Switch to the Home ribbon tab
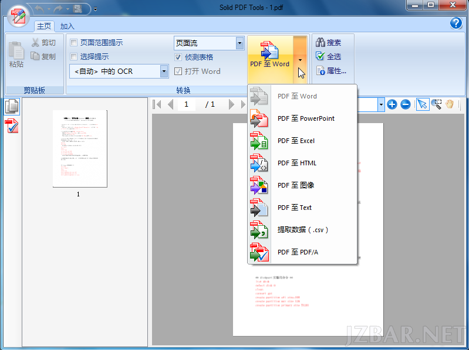 (44, 26)
